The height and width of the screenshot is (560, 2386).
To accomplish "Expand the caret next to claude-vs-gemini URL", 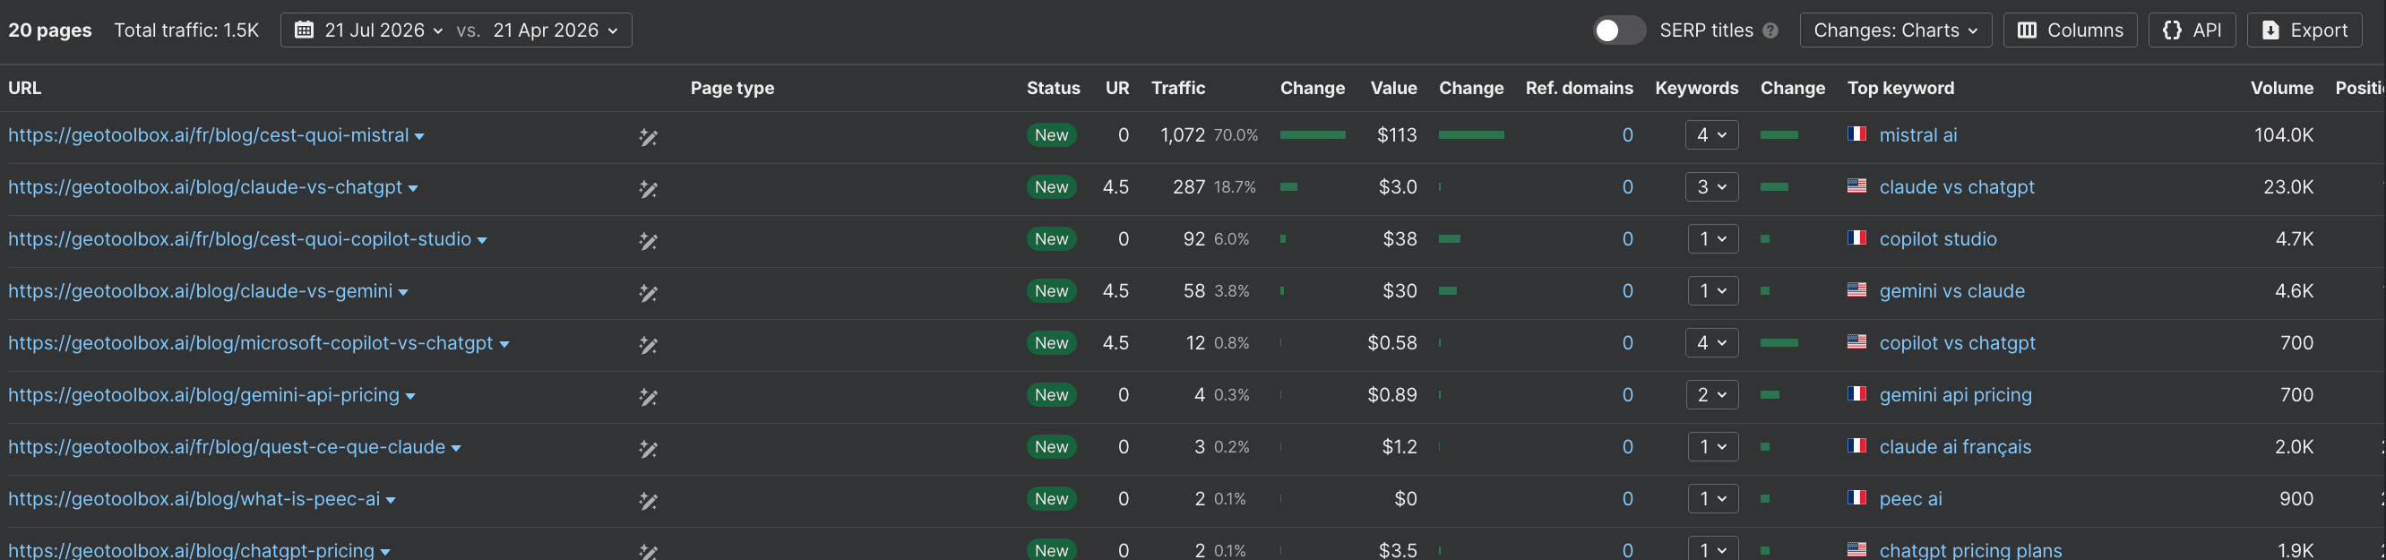I will click(403, 292).
